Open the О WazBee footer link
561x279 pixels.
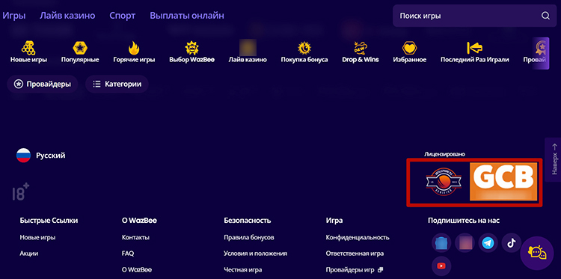pyautogui.click(x=137, y=270)
